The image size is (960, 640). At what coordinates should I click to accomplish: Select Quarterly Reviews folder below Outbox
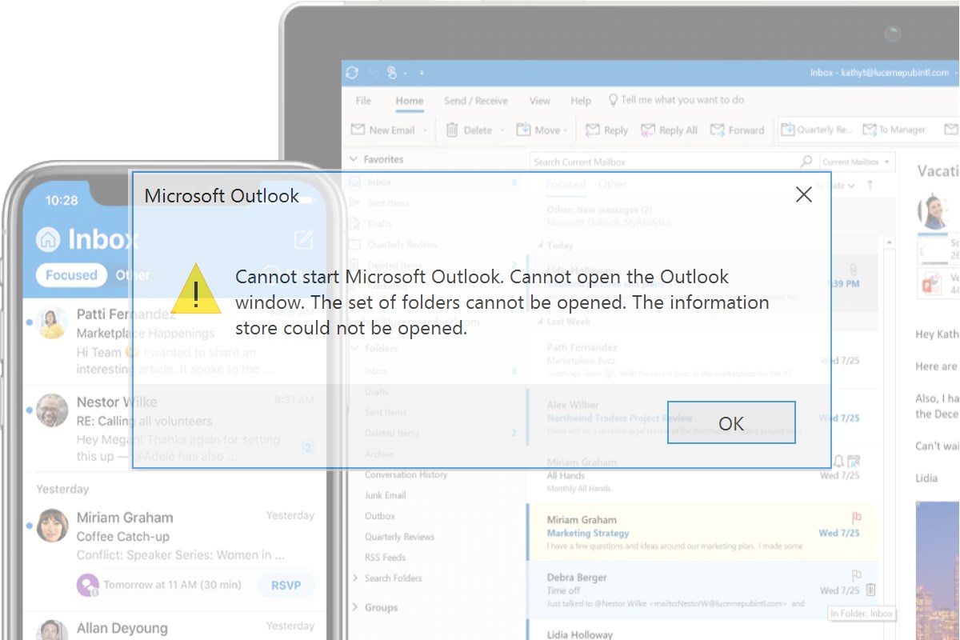[x=399, y=537]
